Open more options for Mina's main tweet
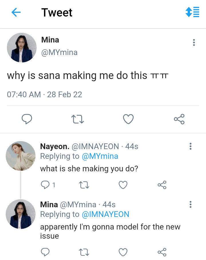This screenshot has height=260, width=206. click(x=194, y=42)
